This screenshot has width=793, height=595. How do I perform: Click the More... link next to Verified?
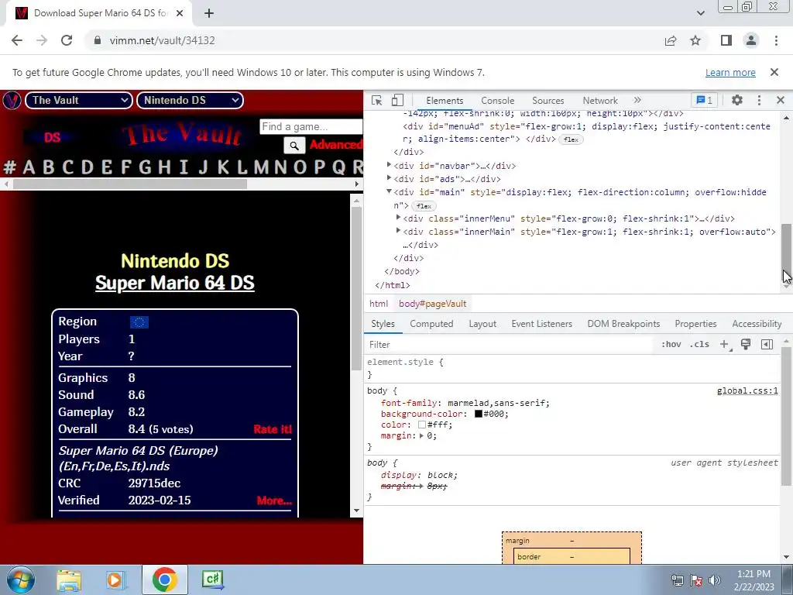pyautogui.click(x=274, y=501)
